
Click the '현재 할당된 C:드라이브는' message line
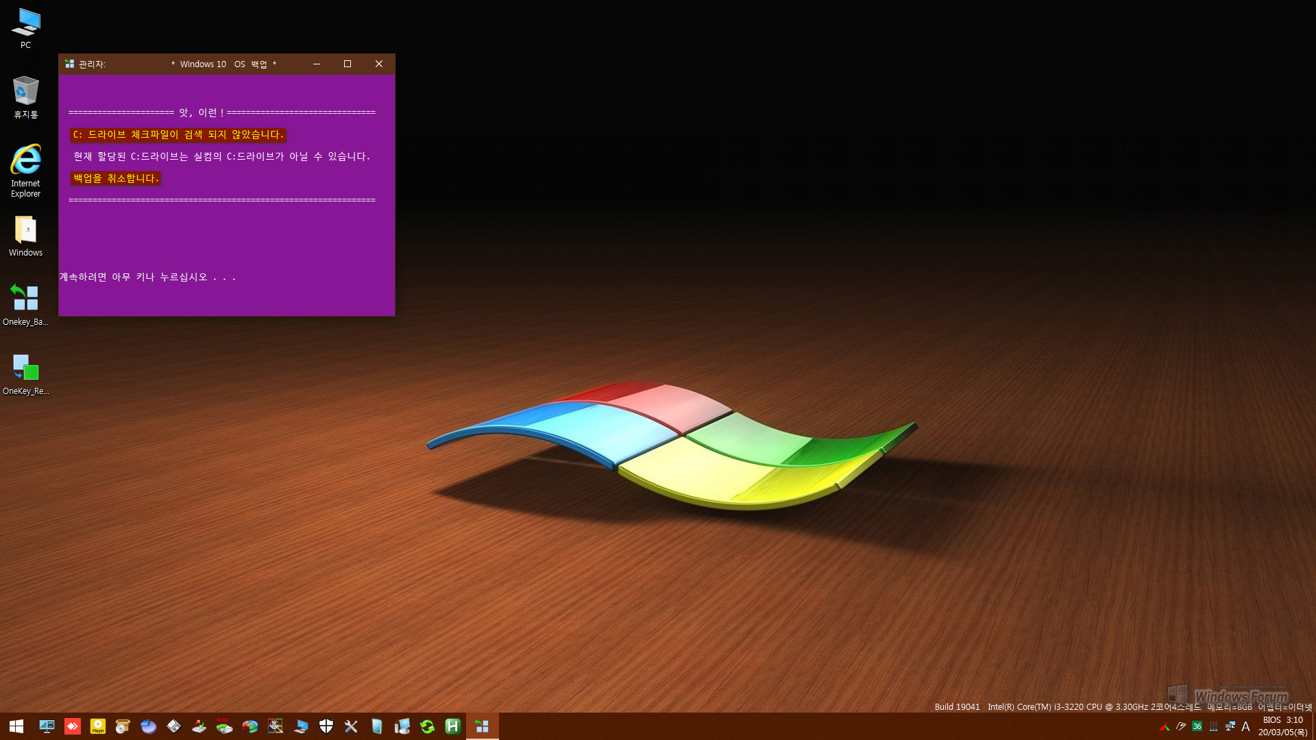[221, 157]
